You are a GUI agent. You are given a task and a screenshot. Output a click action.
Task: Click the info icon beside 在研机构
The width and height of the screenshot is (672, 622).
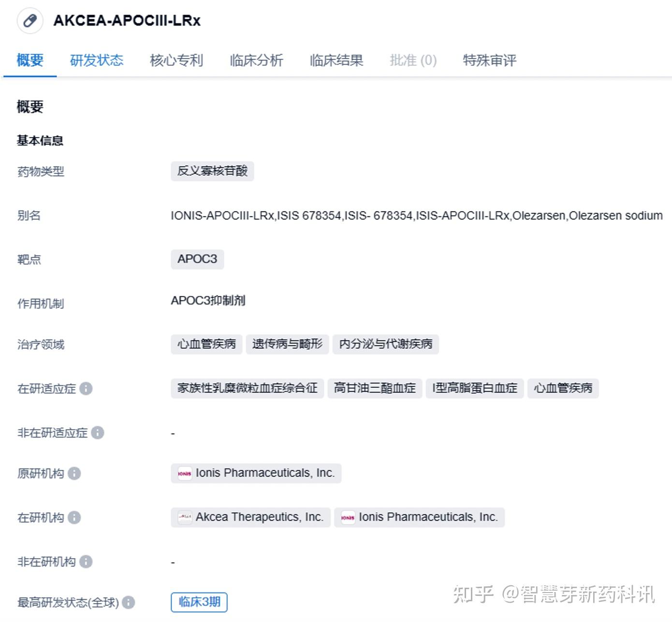pyautogui.click(x=73, y=518)
